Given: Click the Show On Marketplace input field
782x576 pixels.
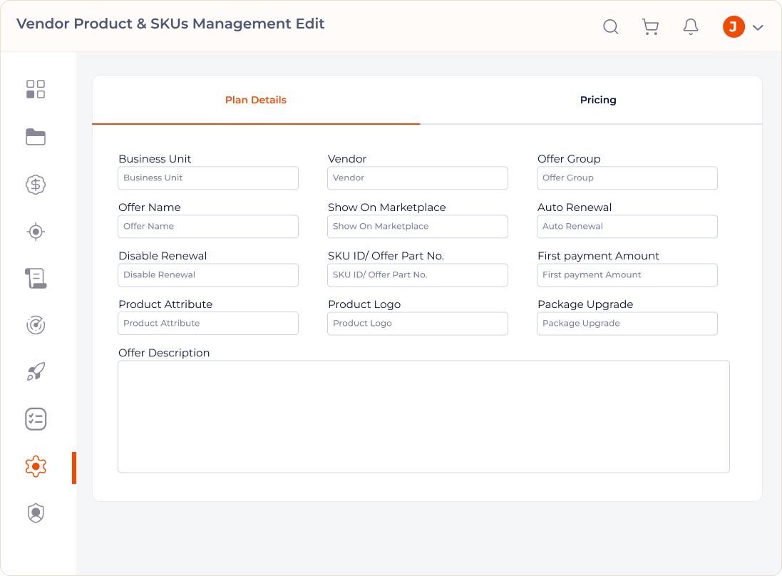Looking at the screenshot, I should pos(418,227).
